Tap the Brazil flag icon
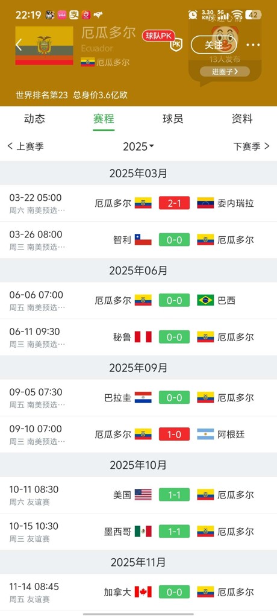 coord(205,300)
